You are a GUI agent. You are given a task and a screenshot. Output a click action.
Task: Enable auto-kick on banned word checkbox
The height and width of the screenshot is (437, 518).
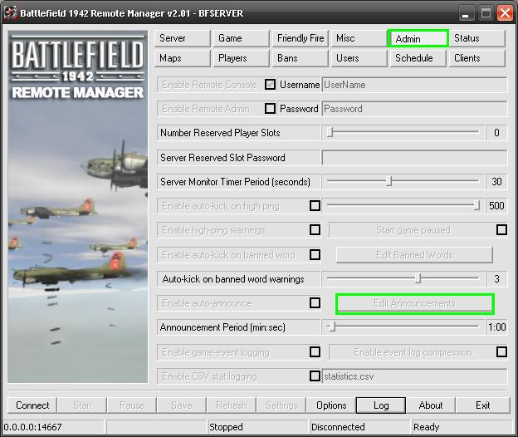315,254
